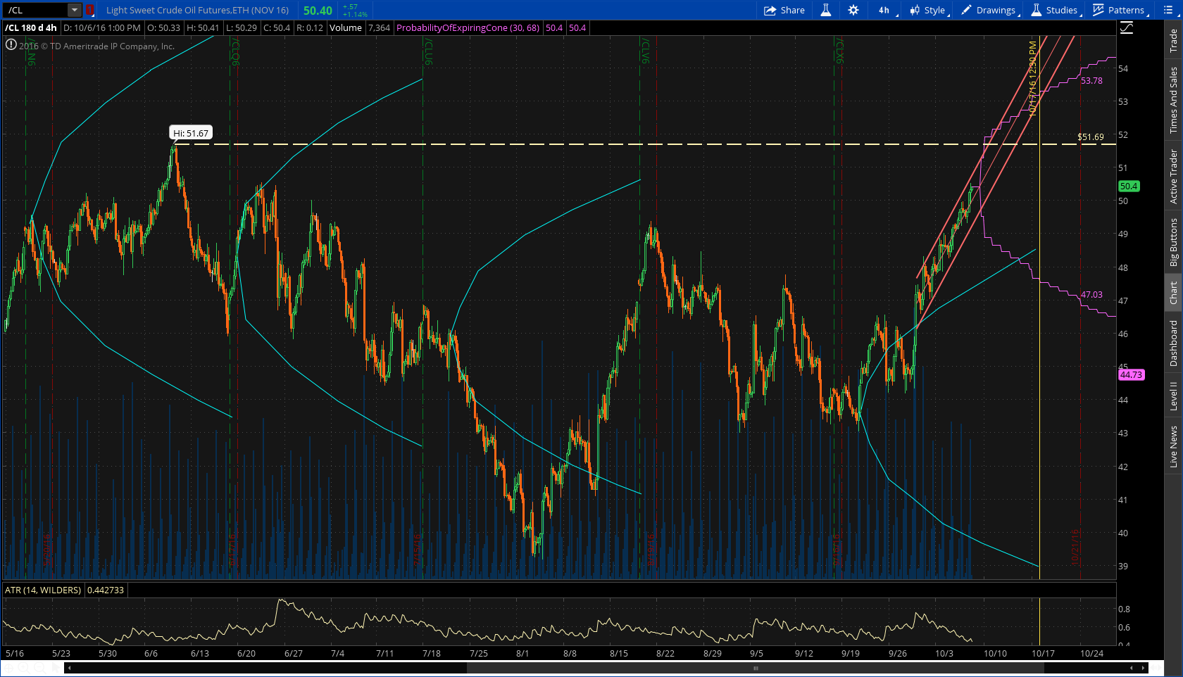Click the /CL 180 d 4h chart label

31,27
